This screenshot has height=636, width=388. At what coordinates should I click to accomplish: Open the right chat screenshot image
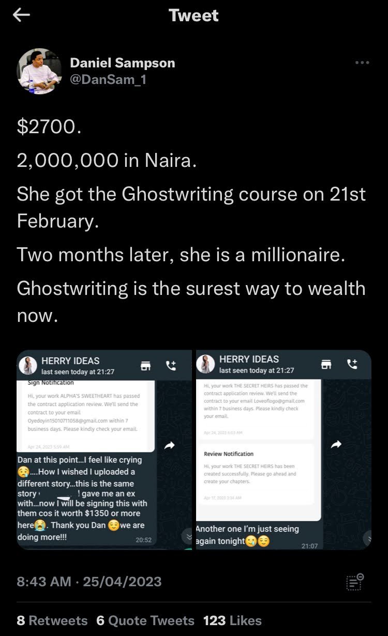pyautogui.click(x=283, y=450)
